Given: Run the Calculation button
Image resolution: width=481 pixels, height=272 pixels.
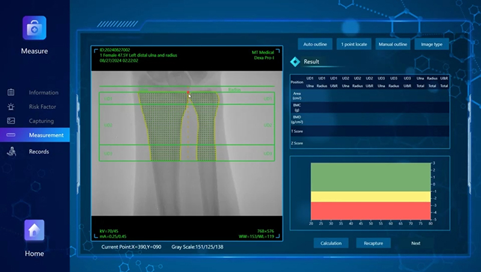Looking at the screenshot, I should [x=331, y=243].
